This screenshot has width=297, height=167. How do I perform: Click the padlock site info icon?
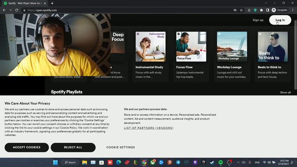point(24,10)
